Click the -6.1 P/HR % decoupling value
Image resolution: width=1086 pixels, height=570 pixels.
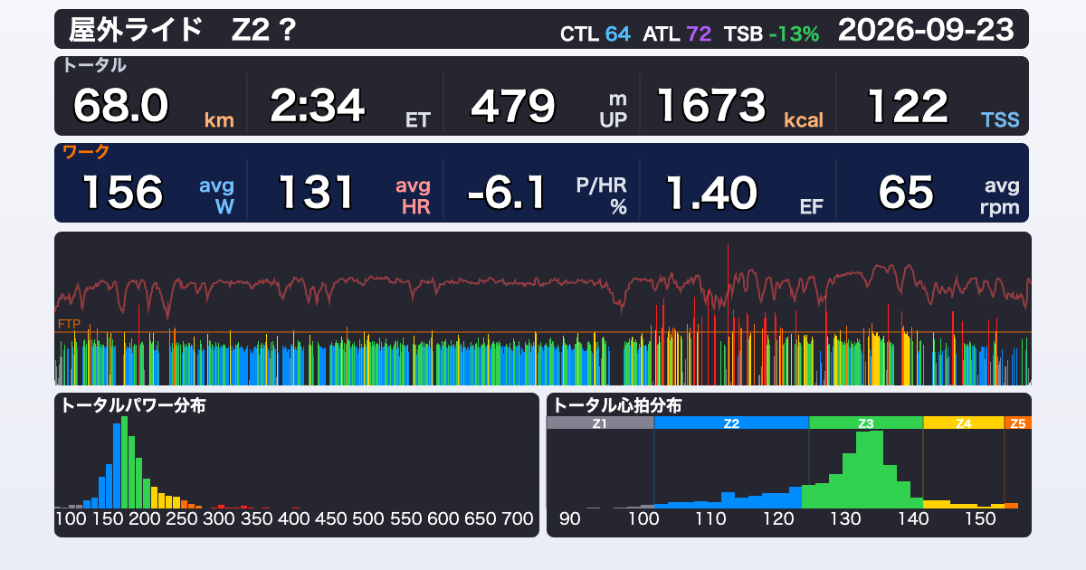pos(547,193)
